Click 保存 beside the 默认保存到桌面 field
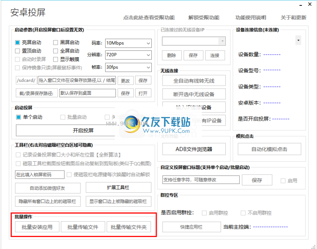Screen dimensions: 317x249 pos(126,93)
